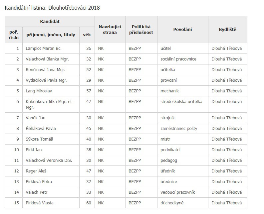The image size is (264, 214).
Task: Click candidate Valachová Veronika DiS.
Action: point(49,160)
